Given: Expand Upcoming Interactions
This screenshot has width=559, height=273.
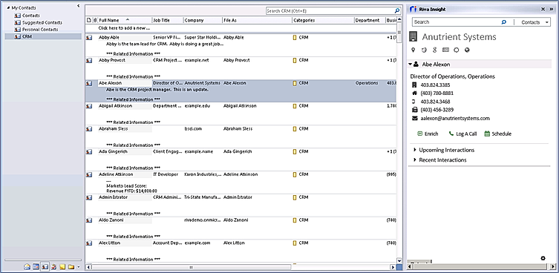Looking at the screenshot, I should click(415, 150).
